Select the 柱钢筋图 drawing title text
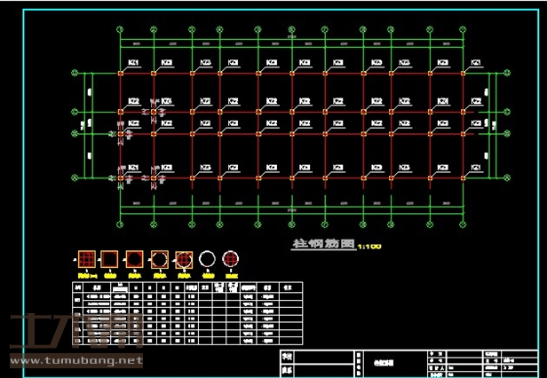 pos(323,242)
